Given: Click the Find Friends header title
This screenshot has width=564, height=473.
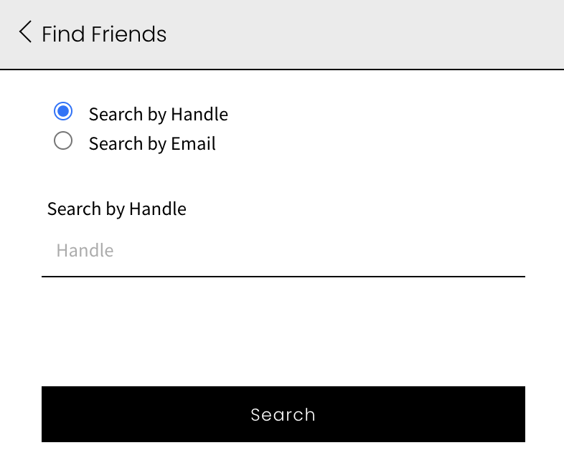Looking at the screenshot, I should point(104,34).
